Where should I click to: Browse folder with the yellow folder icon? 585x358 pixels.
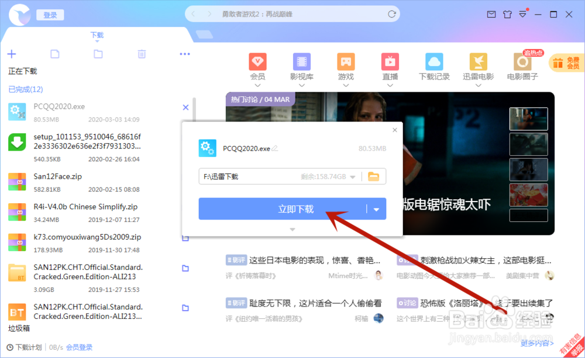point(373,176)
